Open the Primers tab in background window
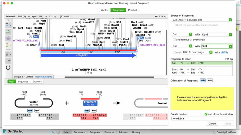This screenshot has width=241, height=135. pos(123,132)
